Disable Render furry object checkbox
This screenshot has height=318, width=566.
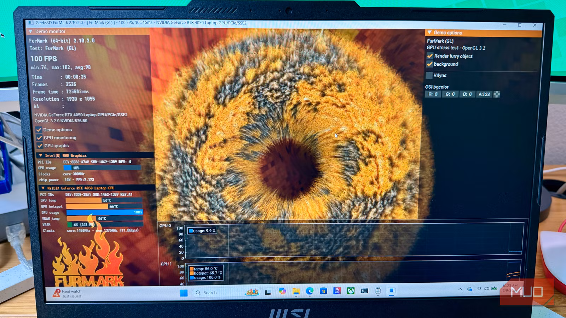pos(430,56)
